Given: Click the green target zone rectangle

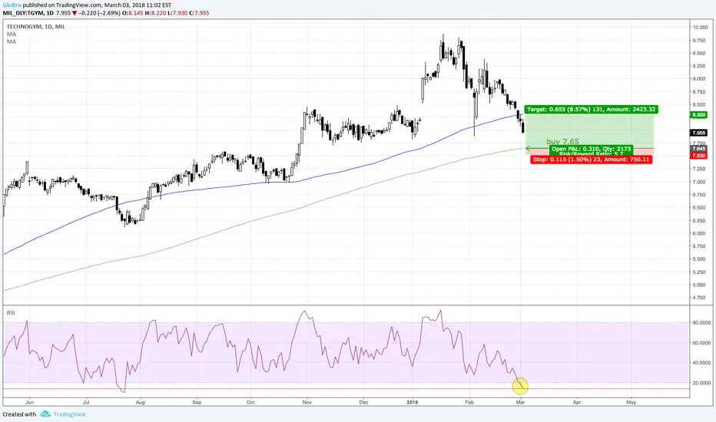Looking at the screenshot, I should [x=590, y=131].
